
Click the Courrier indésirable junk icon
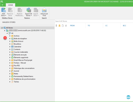pos(12,52)
